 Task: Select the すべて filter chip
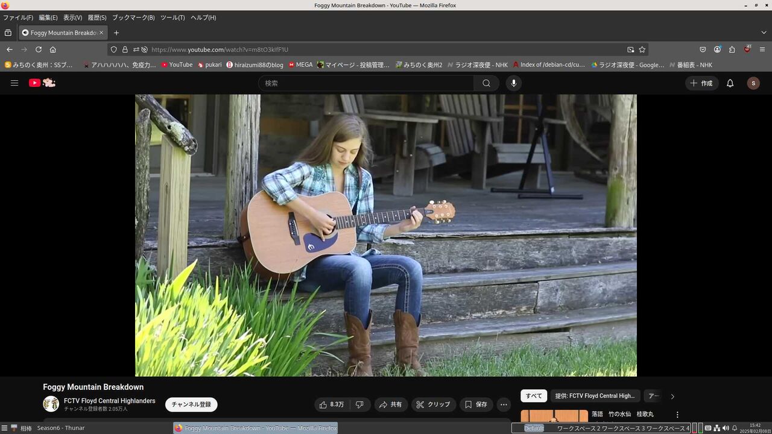[x=534, y=396]
